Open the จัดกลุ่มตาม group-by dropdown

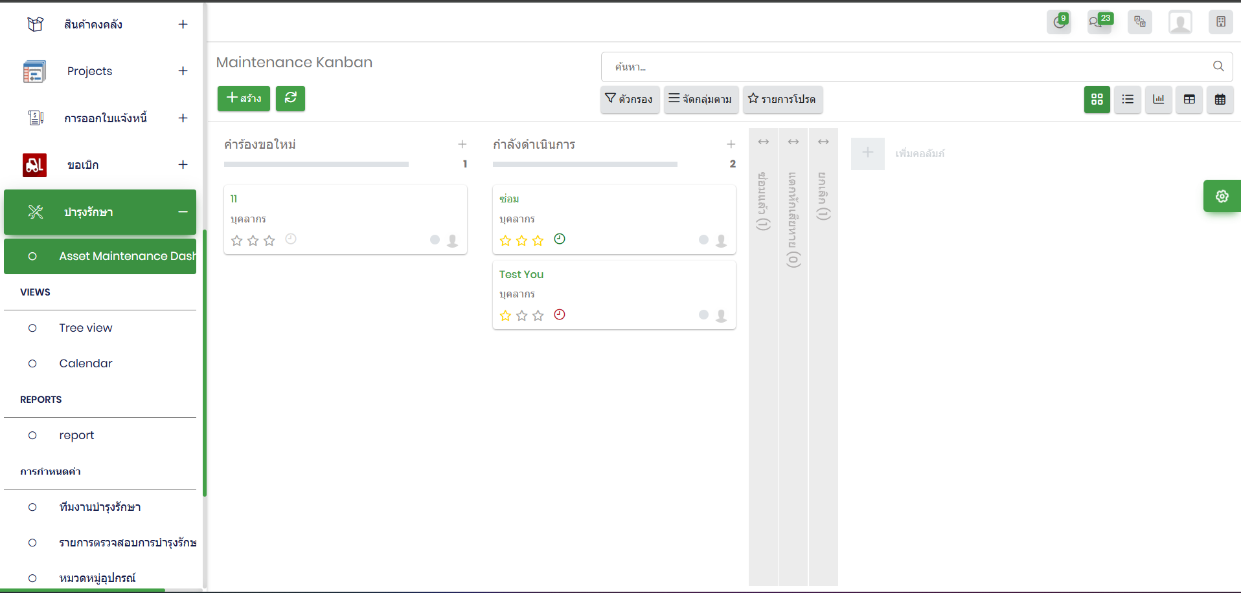click(x=700, y=100)
